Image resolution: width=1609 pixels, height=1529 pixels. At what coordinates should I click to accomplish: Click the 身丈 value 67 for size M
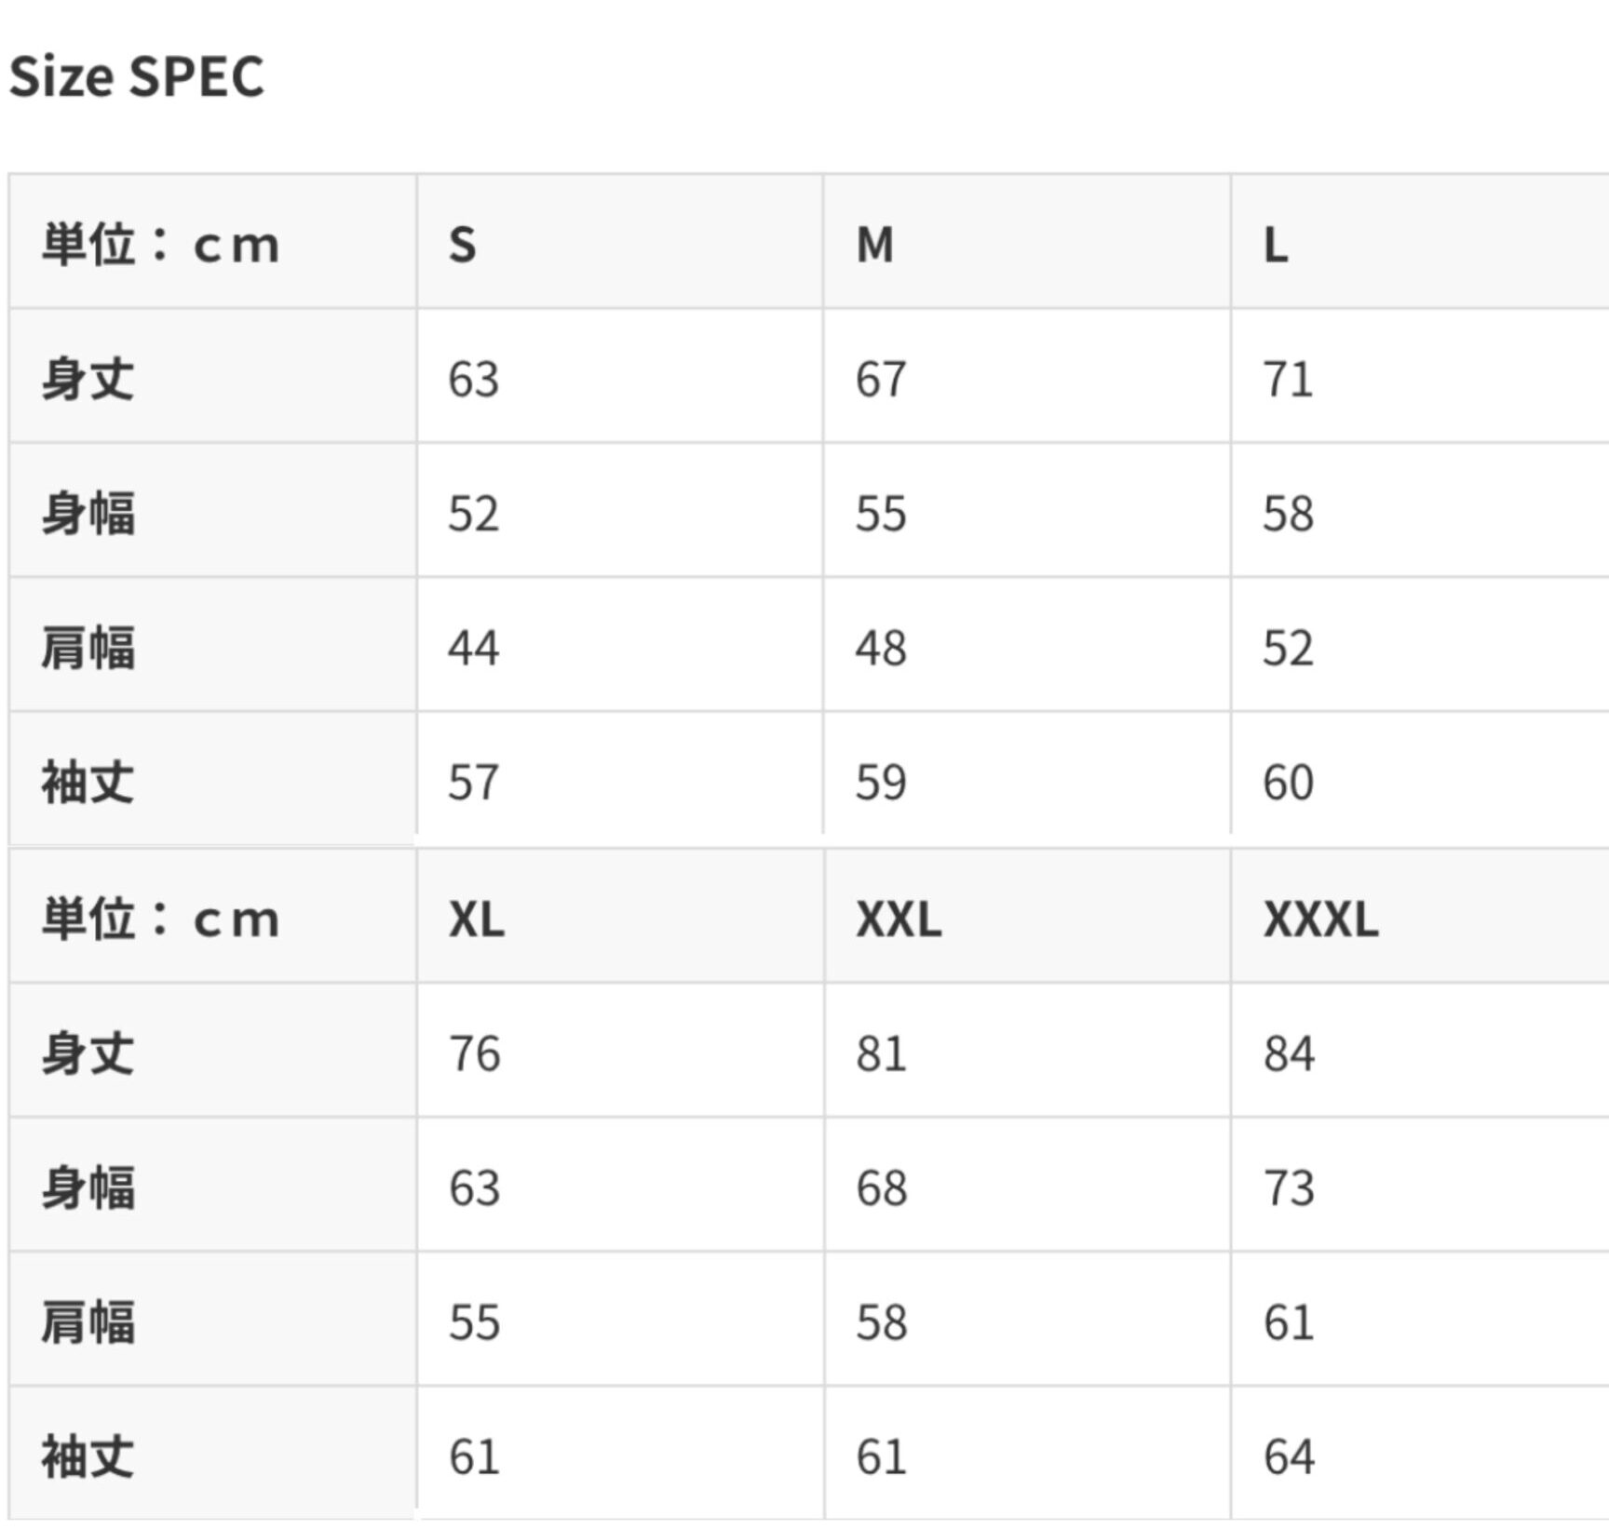881,380
